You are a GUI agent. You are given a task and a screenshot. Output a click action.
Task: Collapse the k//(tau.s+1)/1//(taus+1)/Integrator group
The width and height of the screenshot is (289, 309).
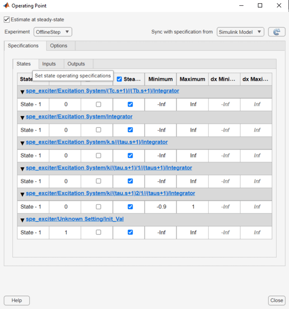coord(22,168)
